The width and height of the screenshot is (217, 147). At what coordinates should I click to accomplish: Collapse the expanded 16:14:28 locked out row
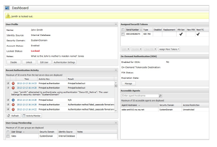(x=8, y=88)
